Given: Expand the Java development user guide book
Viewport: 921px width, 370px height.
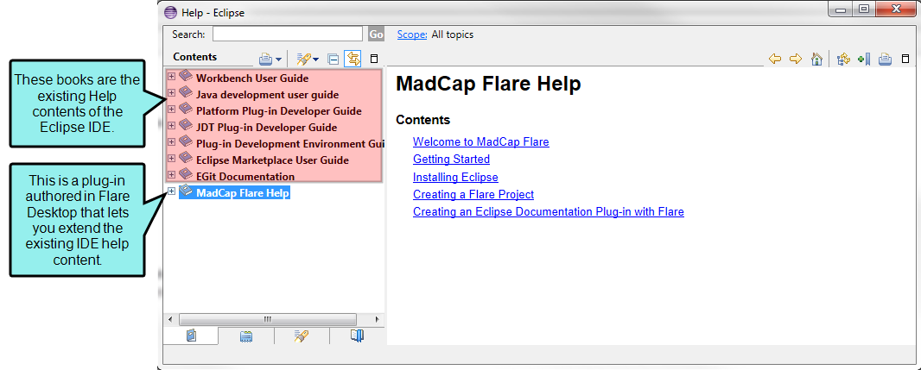Looking at the screenshot, I should pyautogui.click(x=171, y=92).
